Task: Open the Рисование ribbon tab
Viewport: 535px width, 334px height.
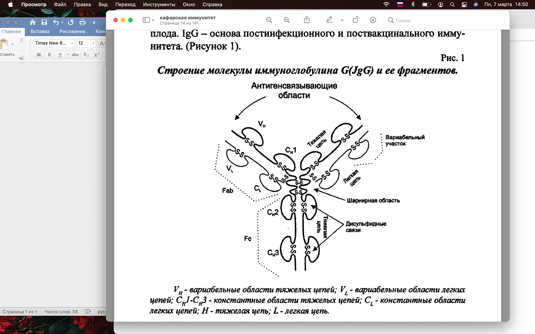Action: 72,31
